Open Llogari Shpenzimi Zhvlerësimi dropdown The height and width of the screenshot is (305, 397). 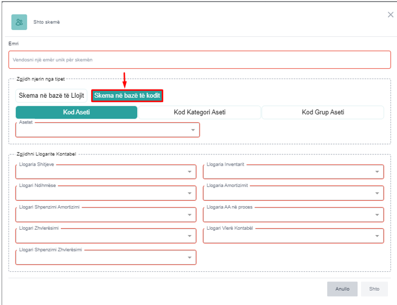[x=106, y=257]
